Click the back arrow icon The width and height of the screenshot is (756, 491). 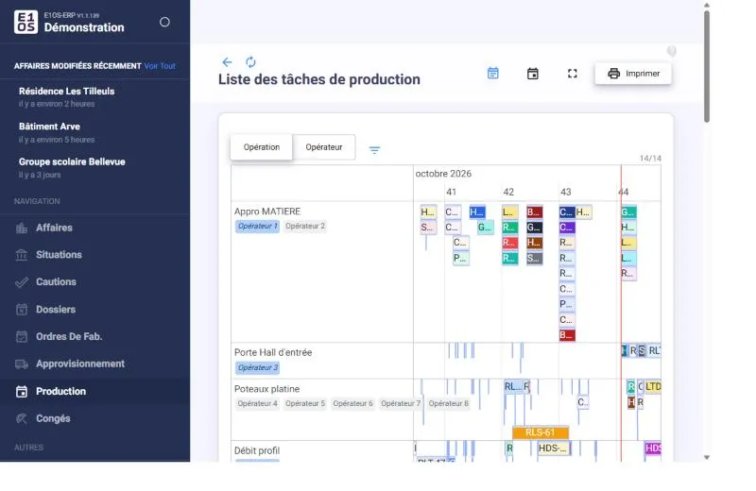coord(227,61)
